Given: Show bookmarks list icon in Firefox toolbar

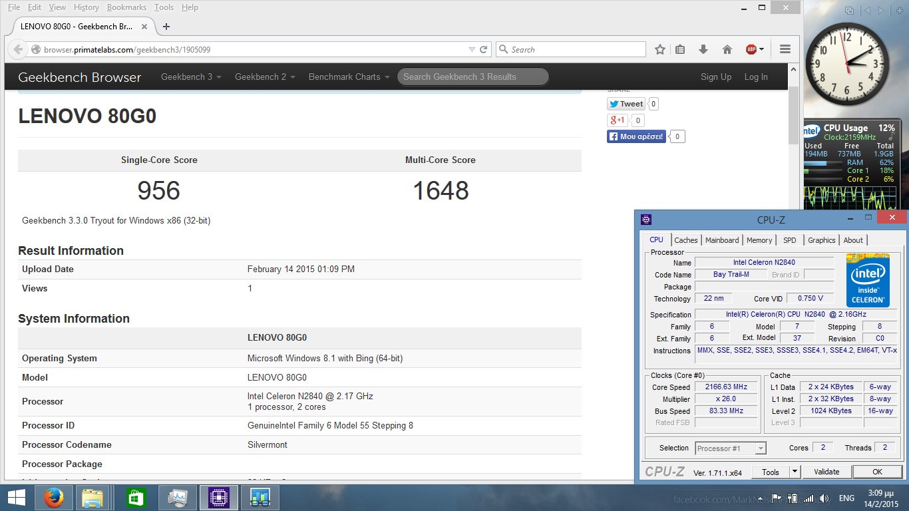Looking at the screenshot, I should coord(680,49).
